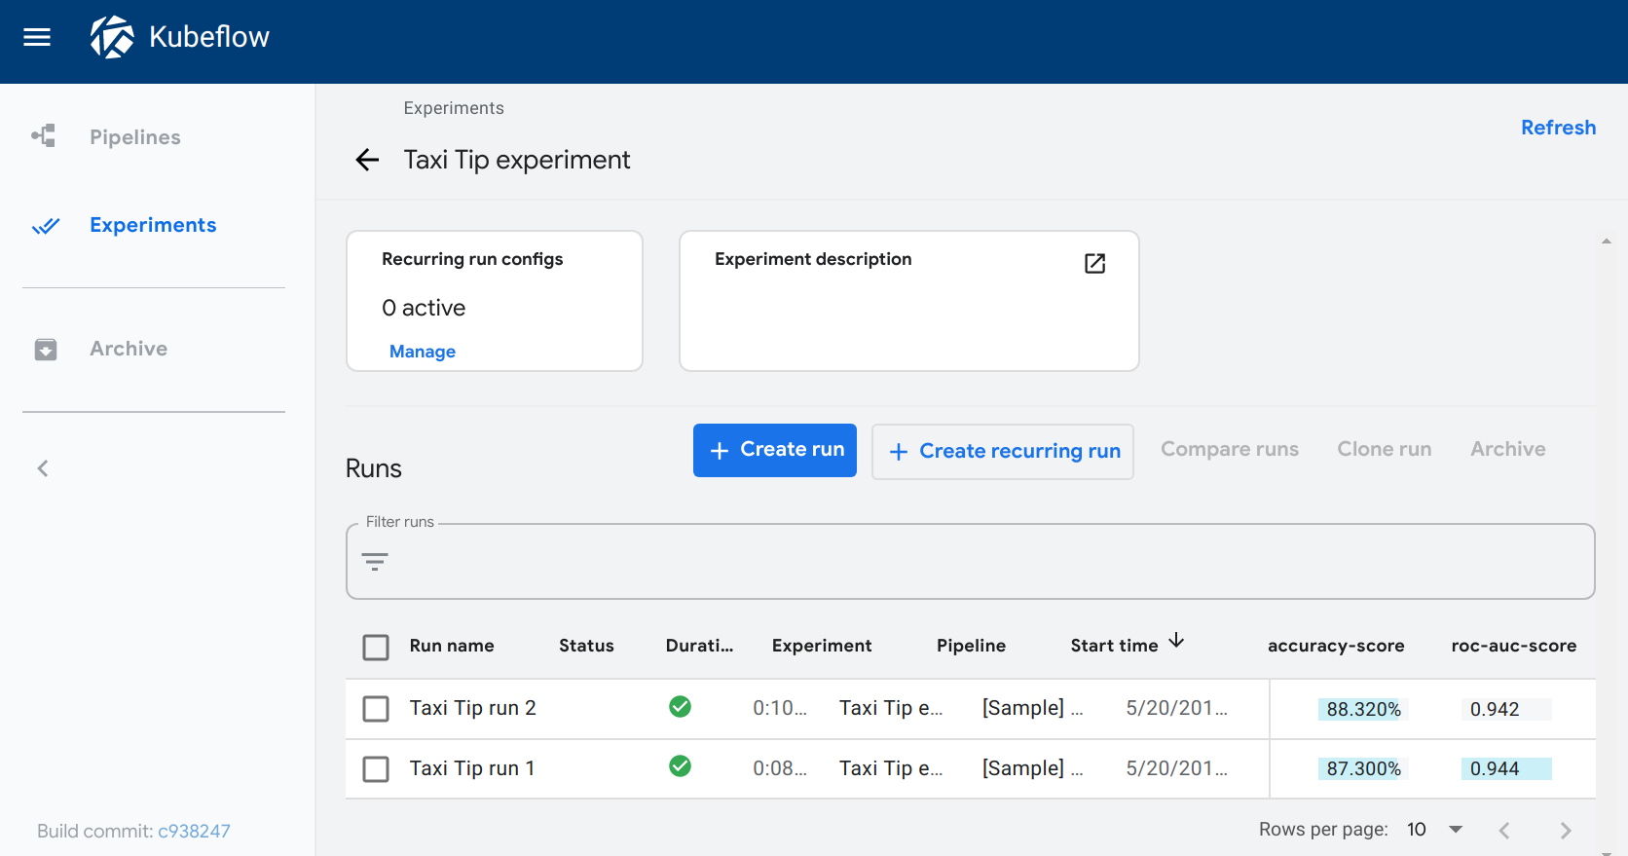The height and width of the screenshot is (856, 1628).
Task: Click the Archive button in the runs toolbar
Action: 1508,449
